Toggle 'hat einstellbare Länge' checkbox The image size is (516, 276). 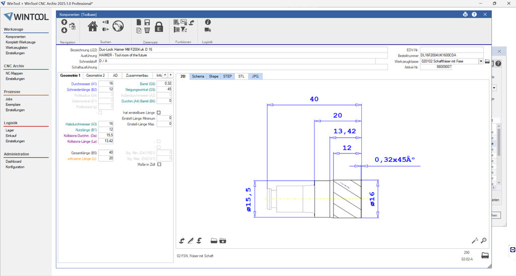(159, 113)
